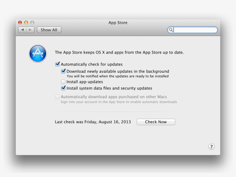
Task: Click the Show All button
Action: 49,30
